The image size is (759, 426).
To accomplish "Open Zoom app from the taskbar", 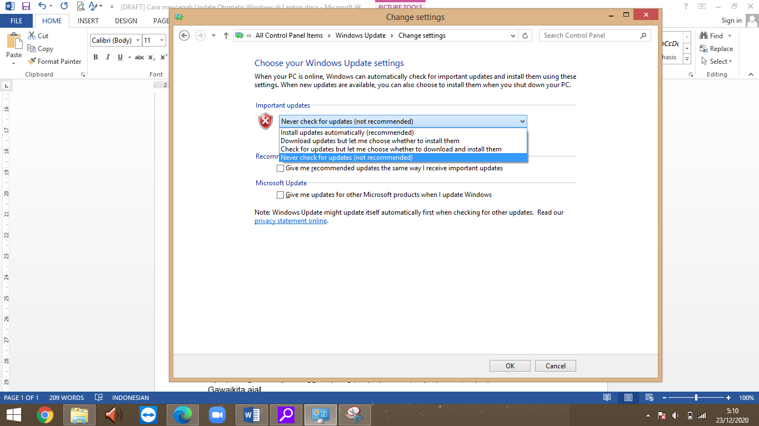I will tap(217, 415).
